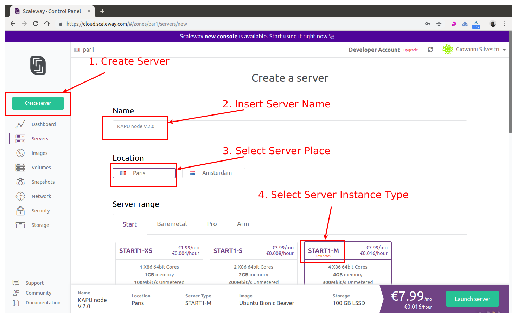Image resolution: width=517 pixels, height=321 pixels.
Task: Click the pink extension icon in toolbar
Action: 454,24
